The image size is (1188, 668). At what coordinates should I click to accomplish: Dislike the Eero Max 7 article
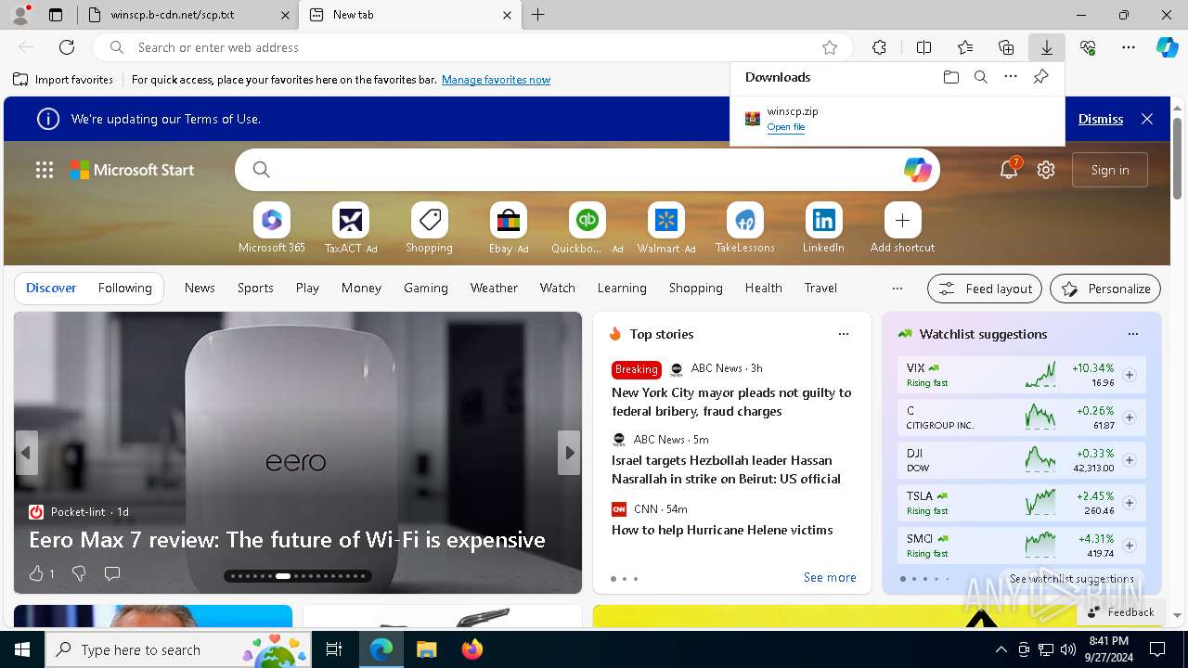click(79, 573)
